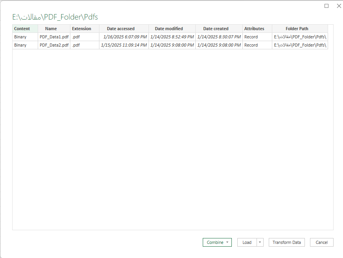Cancel the folder import dialog
This screenshot has height=258, width=343.
click(x=321, y=242)
